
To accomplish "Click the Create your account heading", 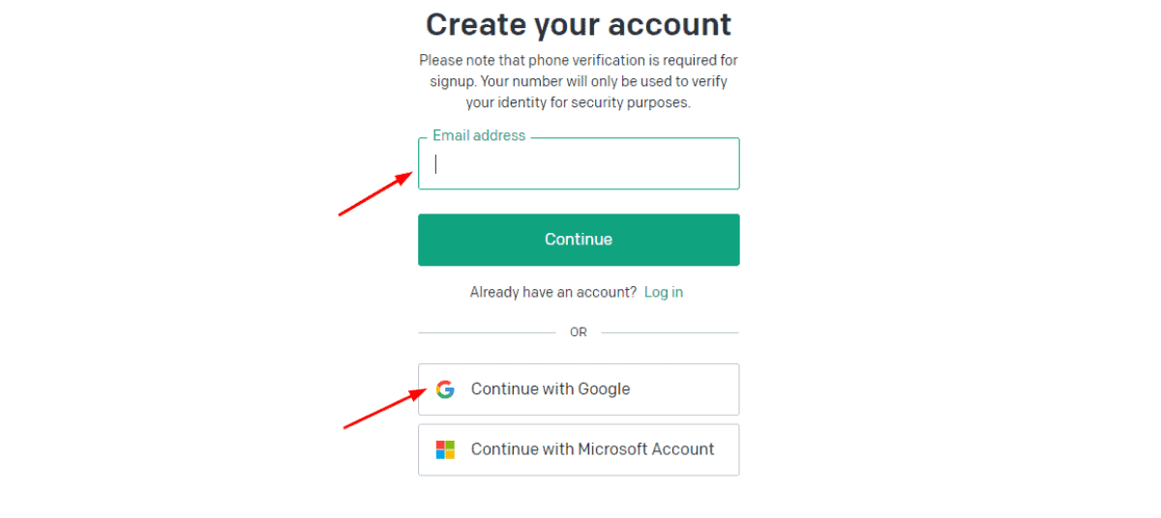I will coord(579,23).
